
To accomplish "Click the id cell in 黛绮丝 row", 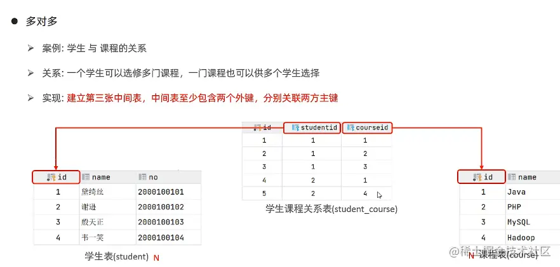I will [x=57, y=192].
